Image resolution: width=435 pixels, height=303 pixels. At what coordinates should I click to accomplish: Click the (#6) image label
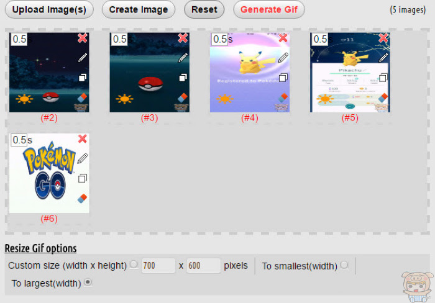point(49,219)
